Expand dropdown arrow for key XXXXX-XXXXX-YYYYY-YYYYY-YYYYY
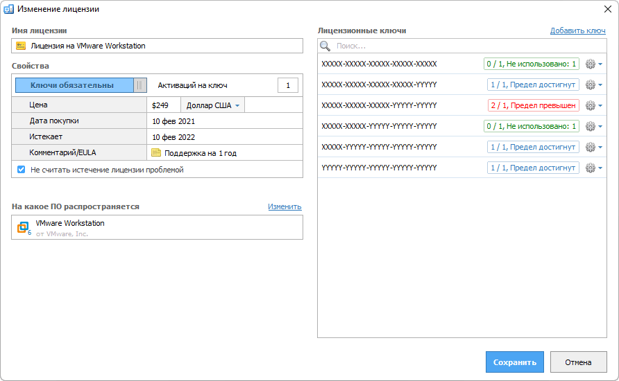The image size is (619, 381). point(600,127)
